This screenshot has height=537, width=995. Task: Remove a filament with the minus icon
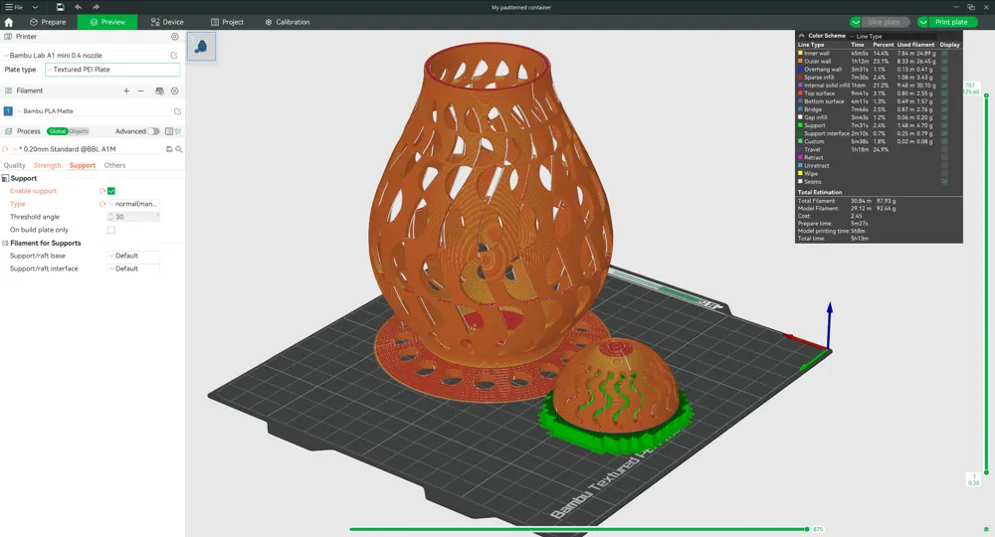[x=141, y=91]
